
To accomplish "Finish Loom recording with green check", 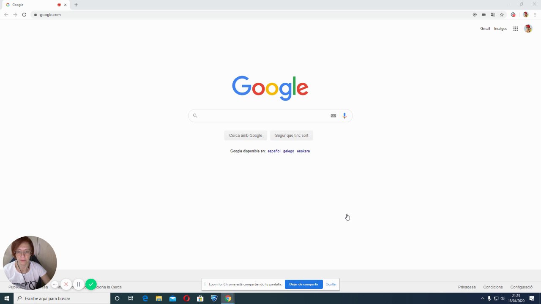I will coord(91,284).
